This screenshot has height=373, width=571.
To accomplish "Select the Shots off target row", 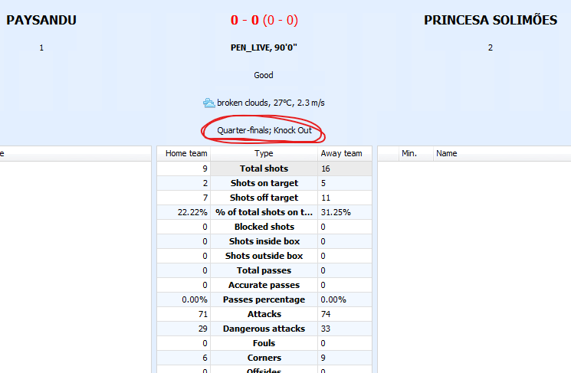I will [264, 198].
